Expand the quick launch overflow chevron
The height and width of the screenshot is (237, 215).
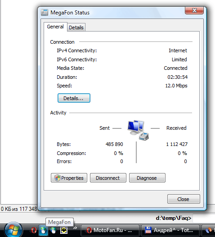[75, 228]
